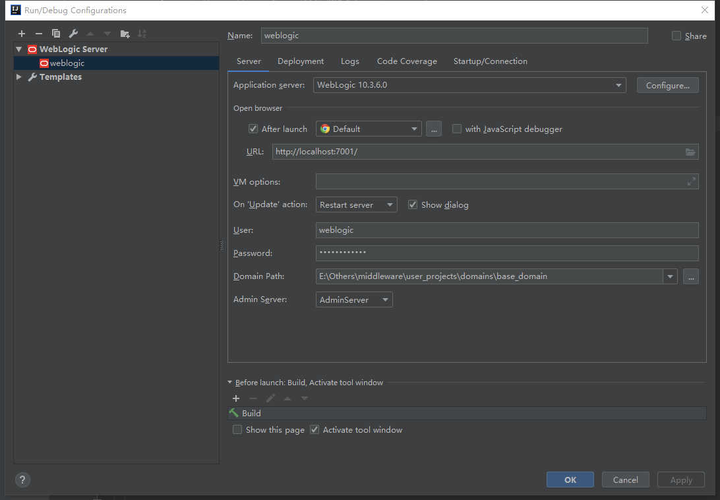Add a before-launch task with the plus icon
This screenshot has height=500, width=720.
(236, 398)
